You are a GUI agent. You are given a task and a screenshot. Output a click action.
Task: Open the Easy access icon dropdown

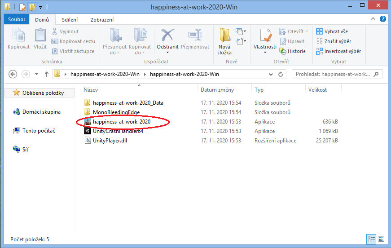241,41
